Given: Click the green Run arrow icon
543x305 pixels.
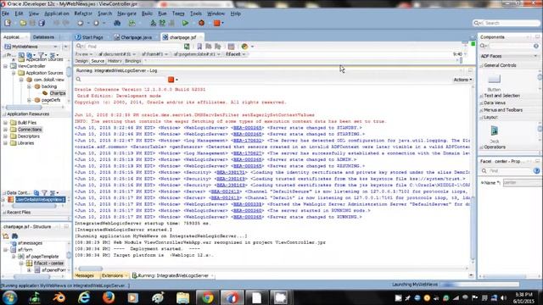Looking at the screenshot, I should point(185,23).
